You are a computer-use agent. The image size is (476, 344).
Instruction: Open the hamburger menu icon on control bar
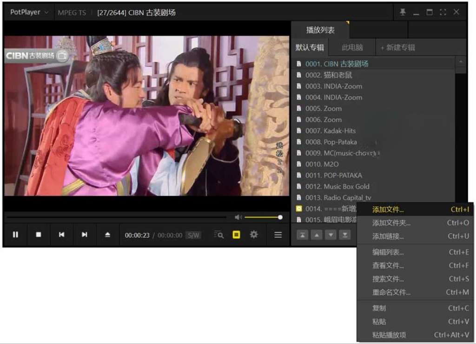[278, 235]
